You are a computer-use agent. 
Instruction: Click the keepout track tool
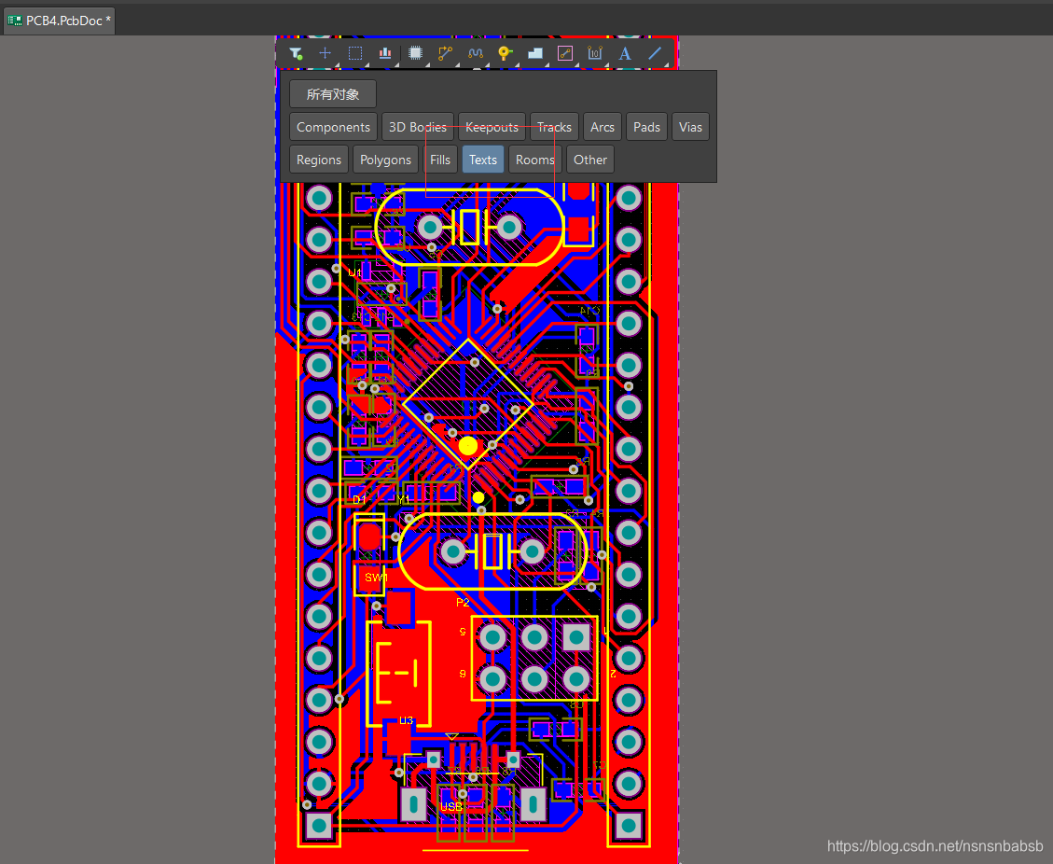point(565,53)
